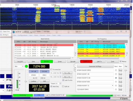The height and width of the screenshot is (101, 133).
Task: Click the Add button
Action: tap(44, 81)
